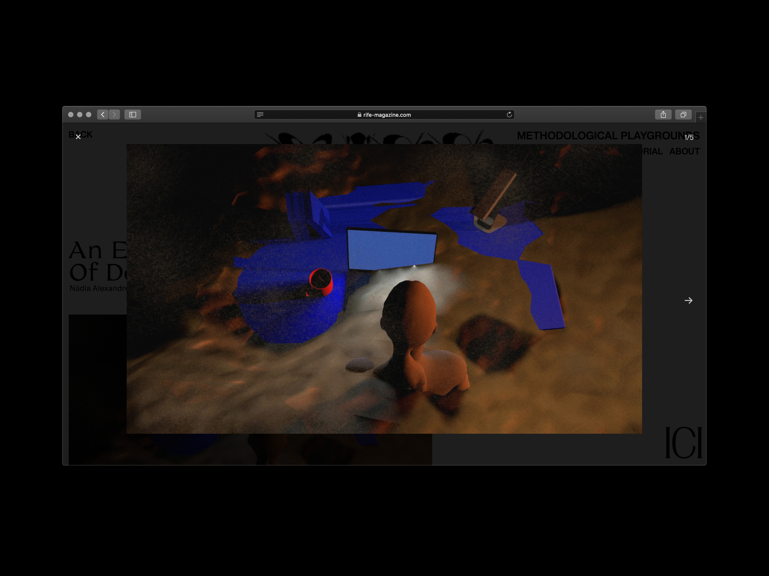Click the METHODOLOGICAL PLAYGROUNDS heading link
The width and height of the screenshot is (769, 576).
click(x=608, y=136)
